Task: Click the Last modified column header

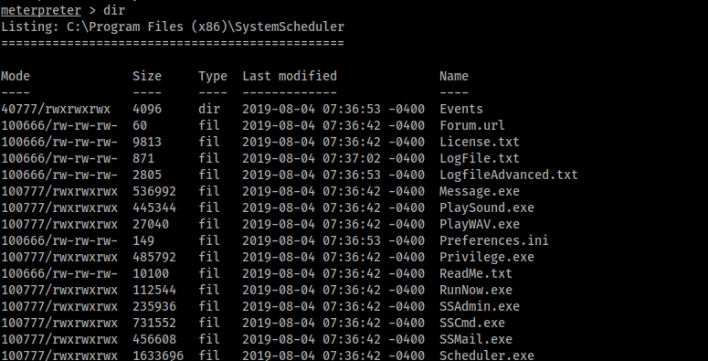Action: [290, 76]
